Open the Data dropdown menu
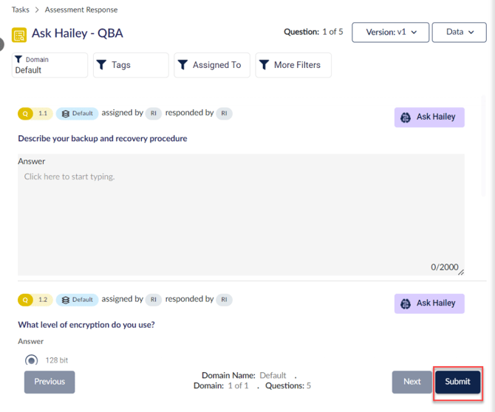The width and height of the screenshot is (495, 412). pos(460,32)
